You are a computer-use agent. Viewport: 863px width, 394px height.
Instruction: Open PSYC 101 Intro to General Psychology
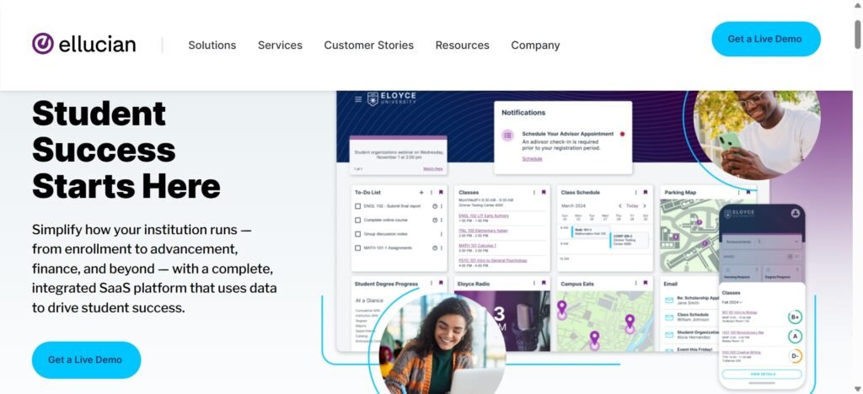(x=492, y=260)
